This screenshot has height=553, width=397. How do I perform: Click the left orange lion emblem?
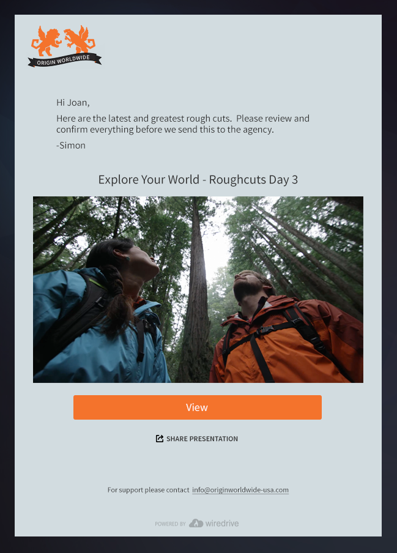pos(46,41)
